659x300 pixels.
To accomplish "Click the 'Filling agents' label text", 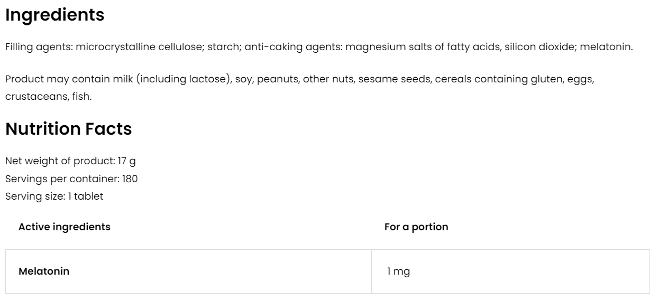I will pyautogui.click(x=39, y=47).
